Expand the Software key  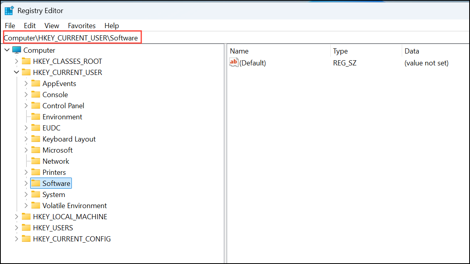26,183
